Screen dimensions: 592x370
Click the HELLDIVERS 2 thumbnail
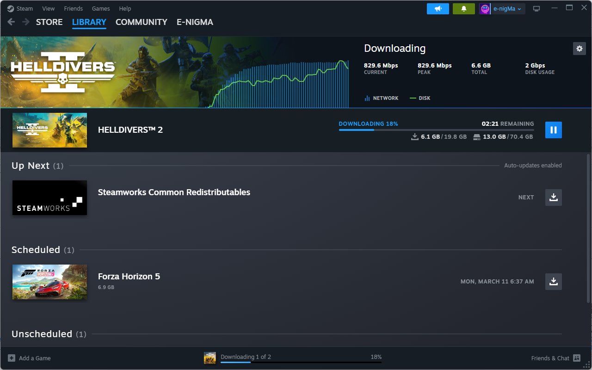(x=49, y=130)
